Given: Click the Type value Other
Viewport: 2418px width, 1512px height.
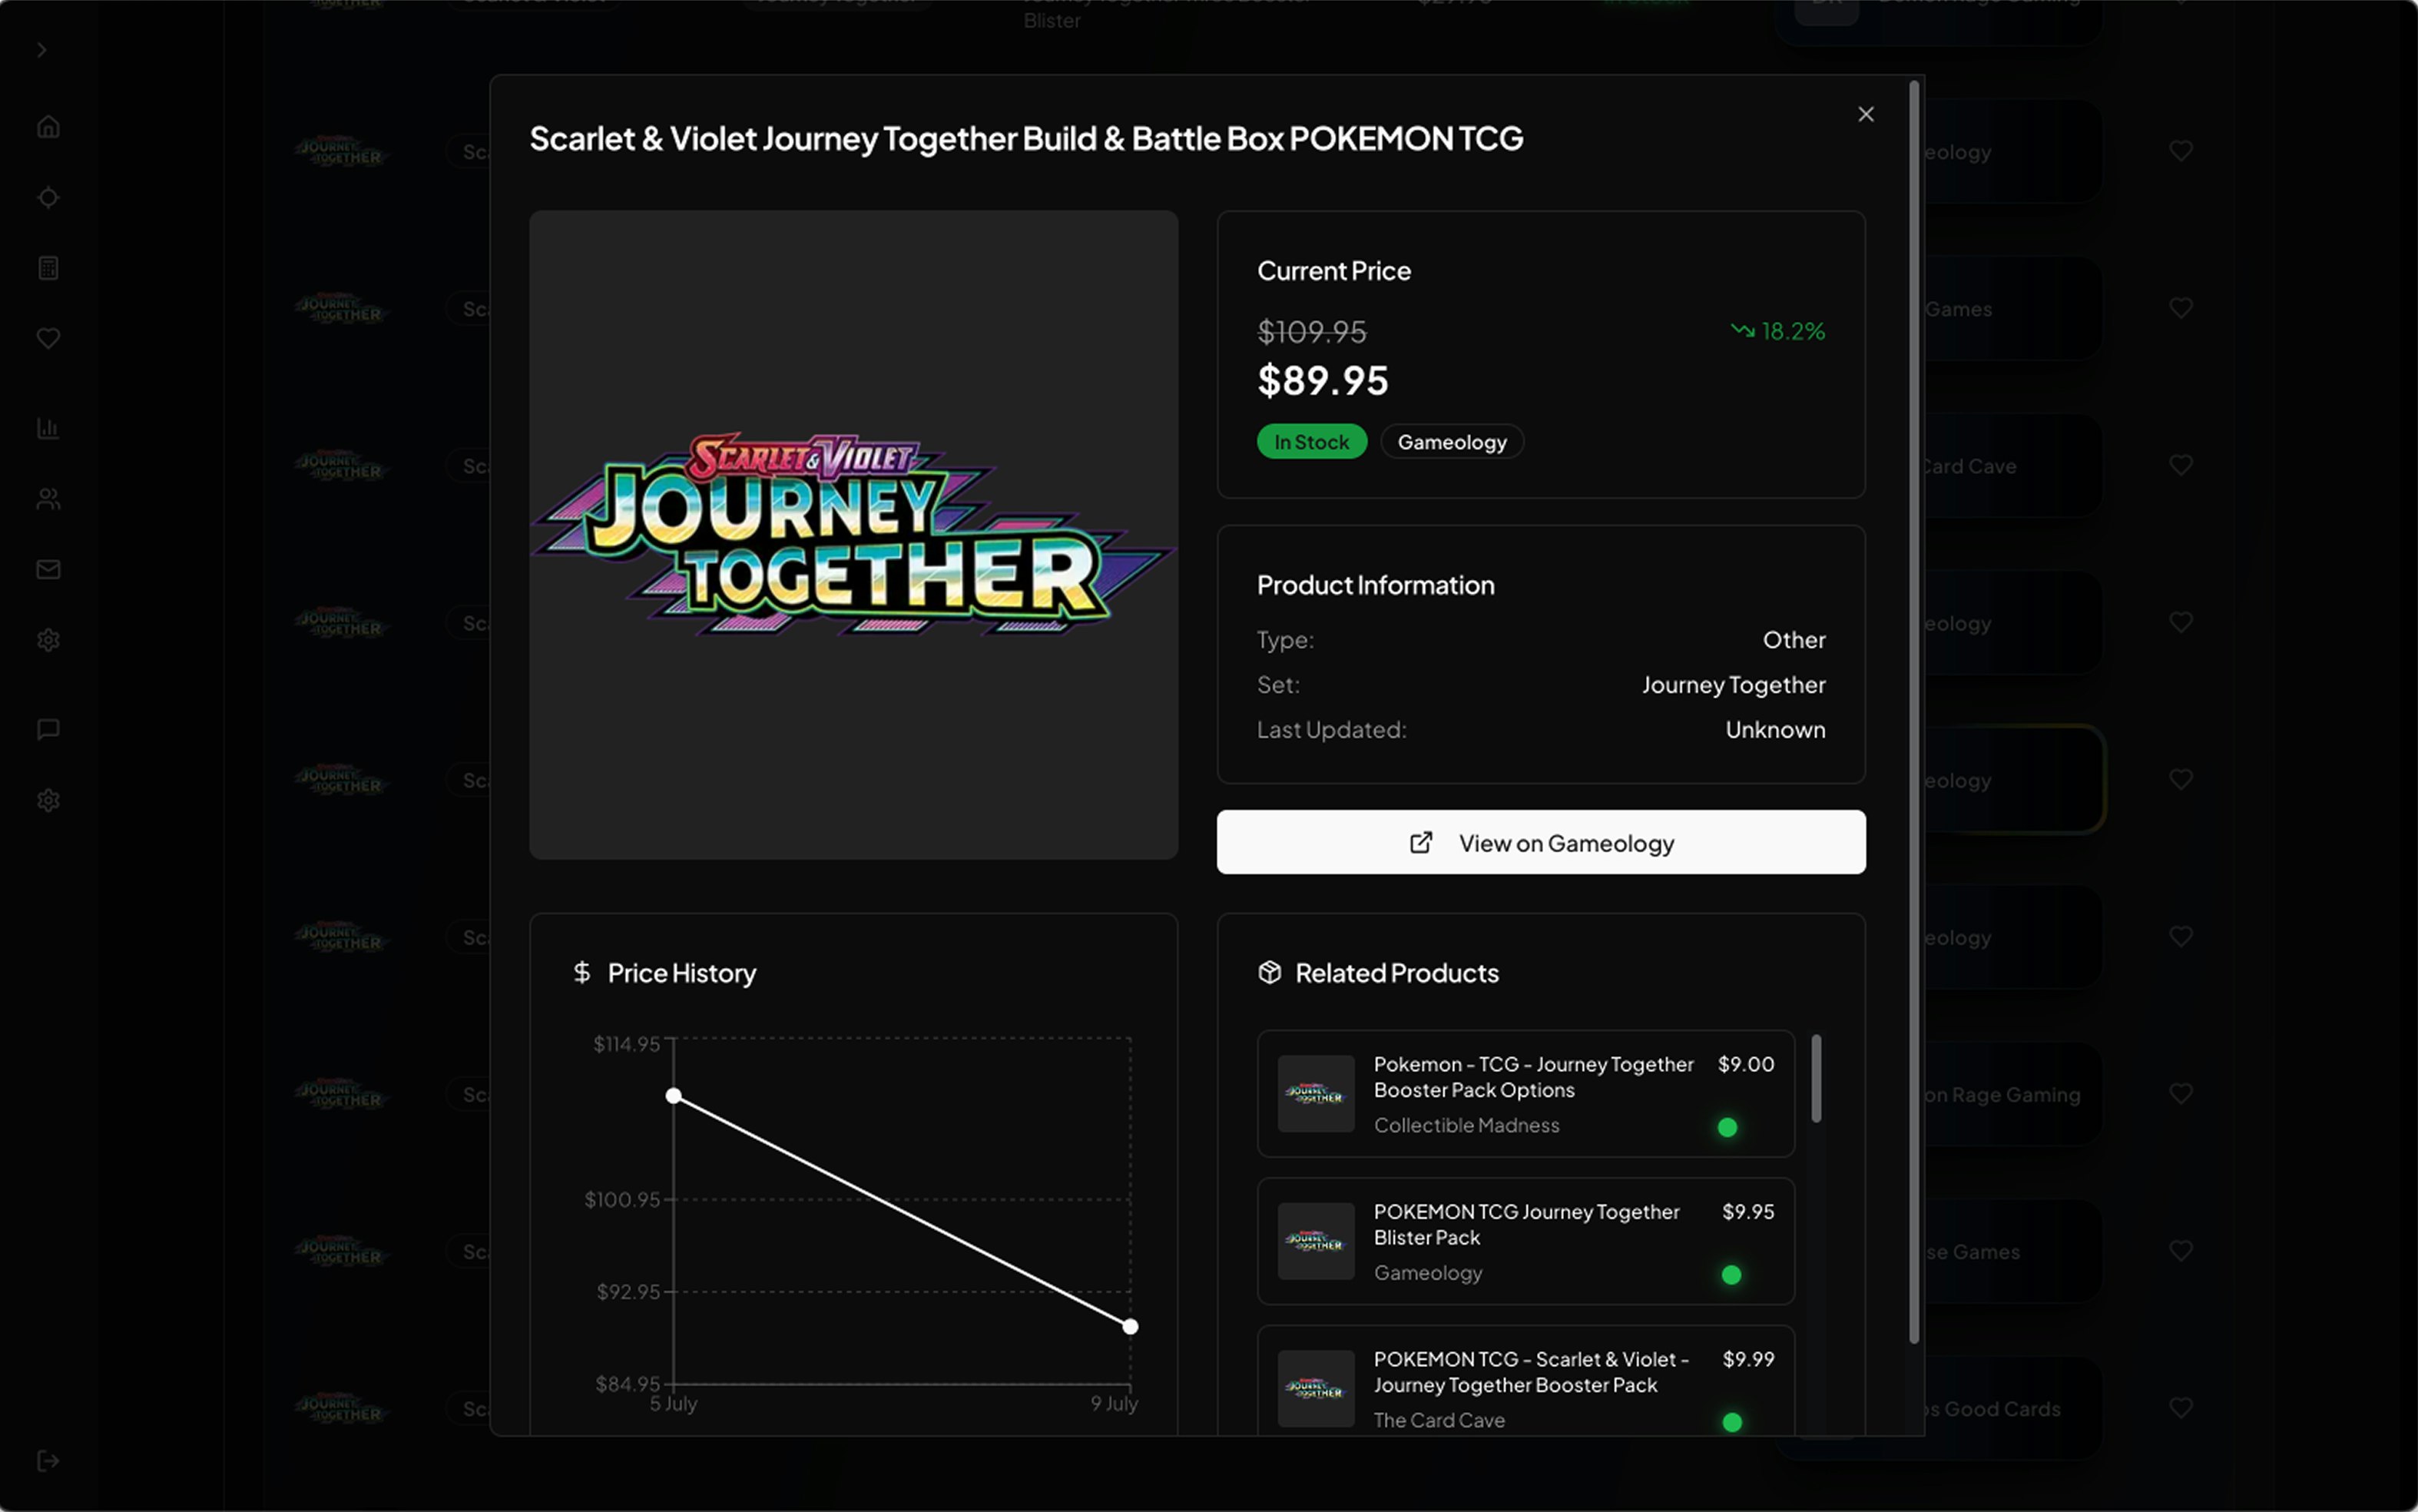Looking at the screenshot, I should pyautogui.click(x=1794, y=640).
